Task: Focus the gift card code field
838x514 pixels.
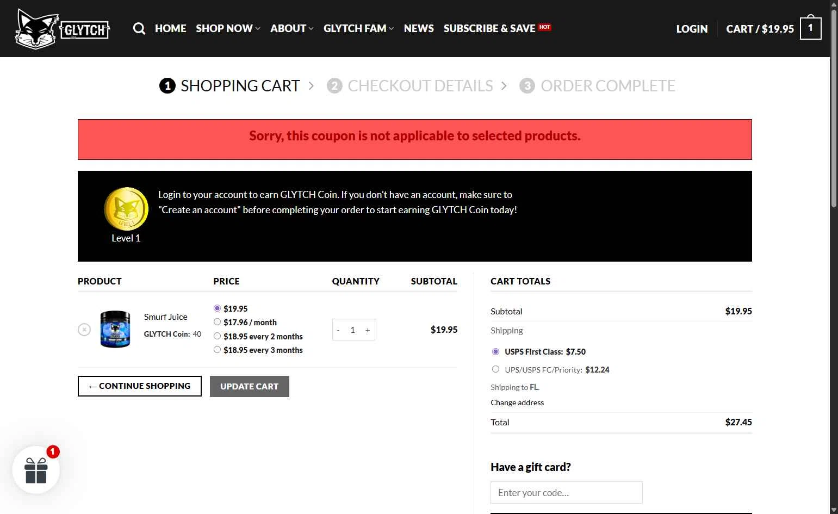Action: coord(567,492)
